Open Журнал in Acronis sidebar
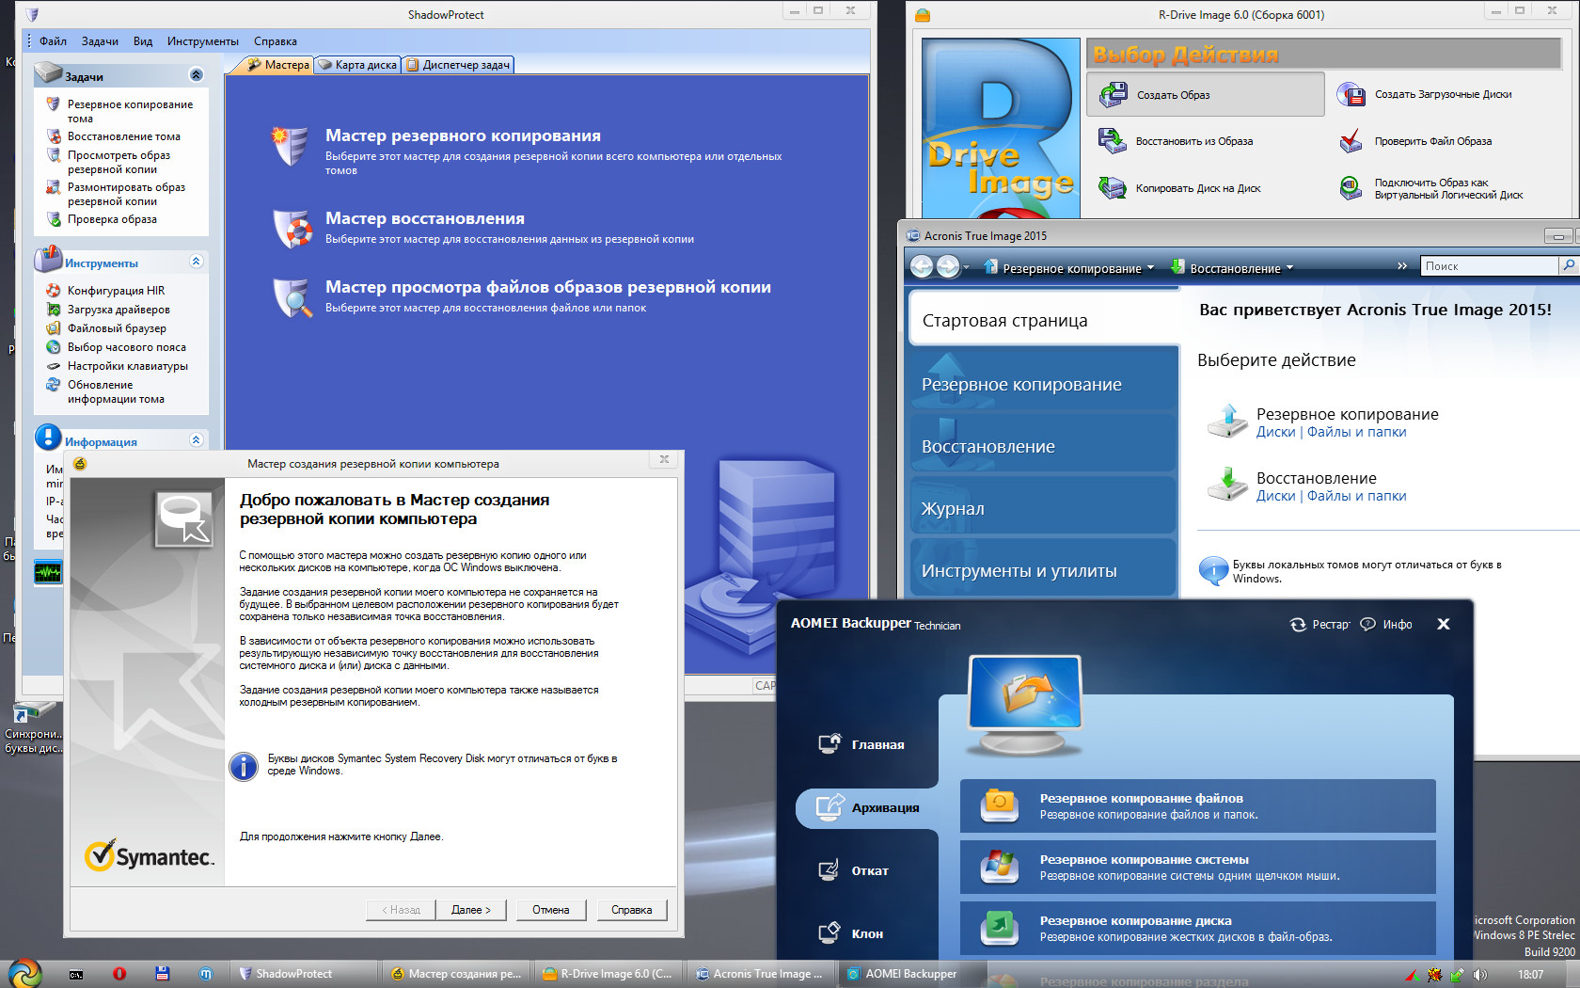This screenshot has height=988, width=1580. (x=1042, y=508)
